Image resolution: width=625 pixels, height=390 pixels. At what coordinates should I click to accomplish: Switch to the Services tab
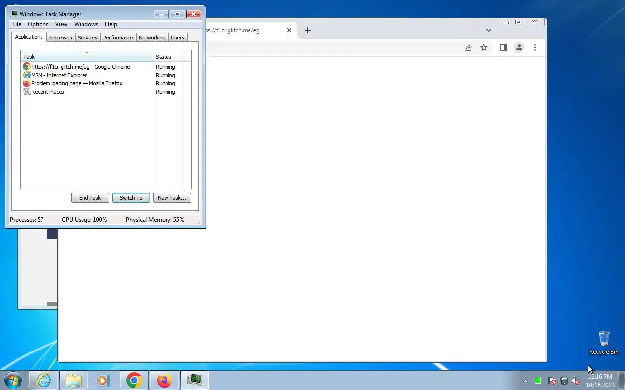click(x=87, y=38)
